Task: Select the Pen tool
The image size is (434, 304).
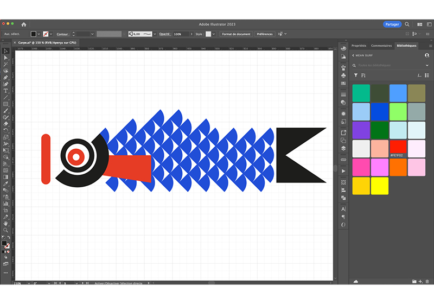Action: 5,78
